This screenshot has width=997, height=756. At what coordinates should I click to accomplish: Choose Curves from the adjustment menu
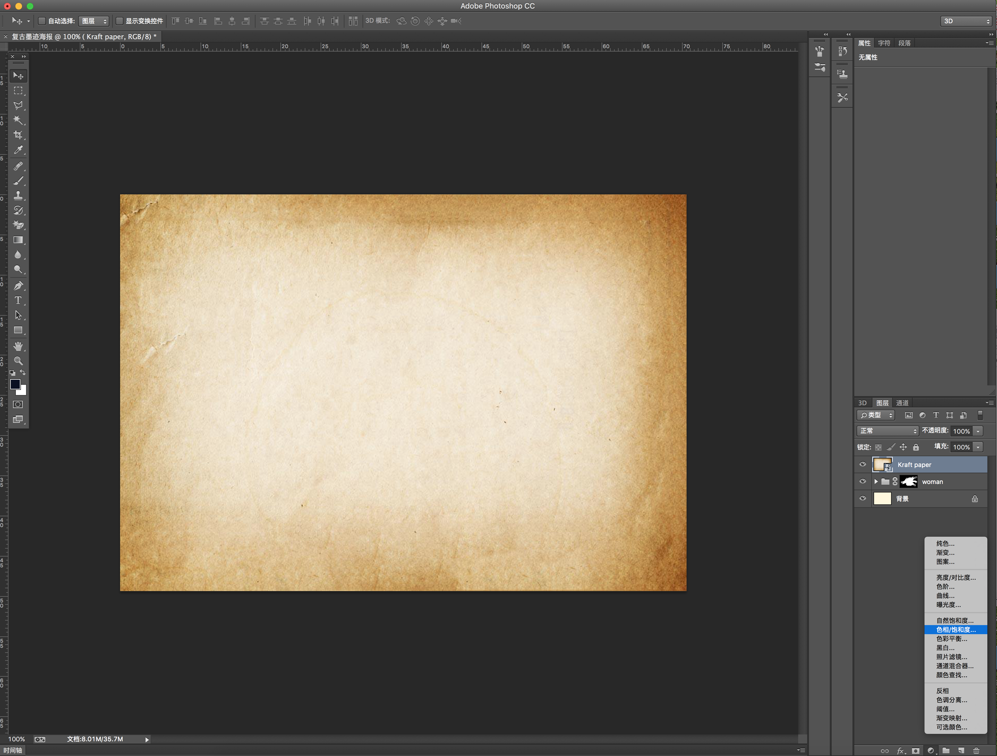point(945,596)
